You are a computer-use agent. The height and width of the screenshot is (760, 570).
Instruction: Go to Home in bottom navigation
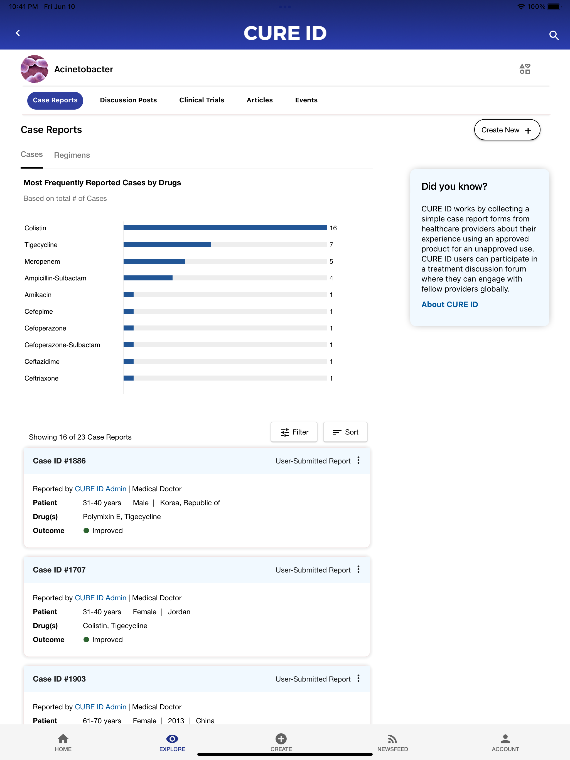[x=63, y=742]
